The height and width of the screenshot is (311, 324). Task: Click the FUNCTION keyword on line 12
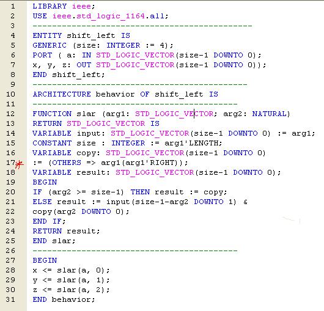52,114
